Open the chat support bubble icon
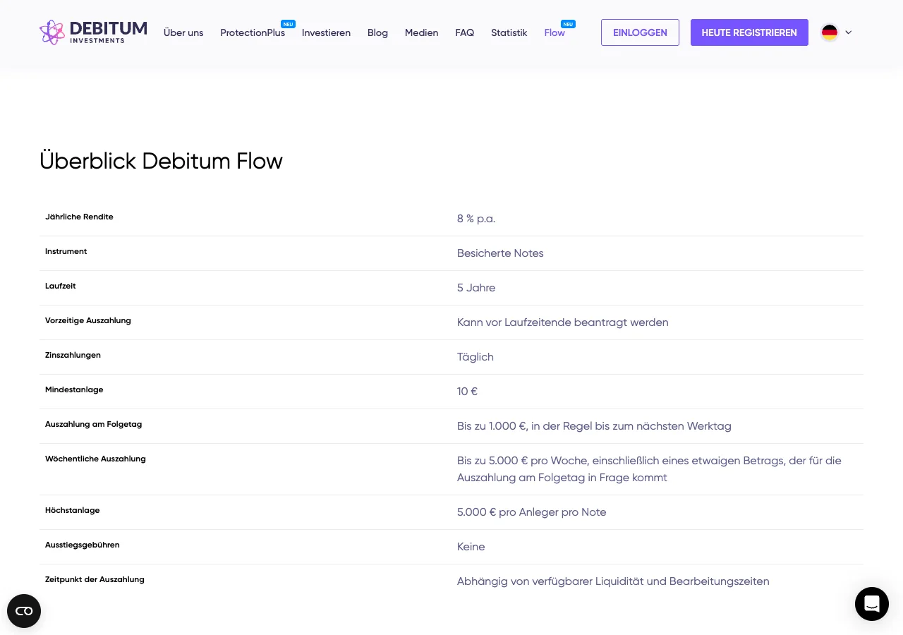The width and height of the screenshot is (903, 635). pos(872,604)
